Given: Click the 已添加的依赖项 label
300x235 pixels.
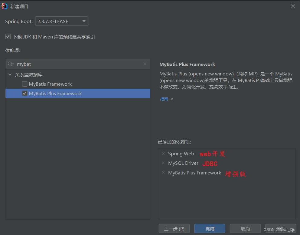Looking at the screenshot, I should [174, 142].
